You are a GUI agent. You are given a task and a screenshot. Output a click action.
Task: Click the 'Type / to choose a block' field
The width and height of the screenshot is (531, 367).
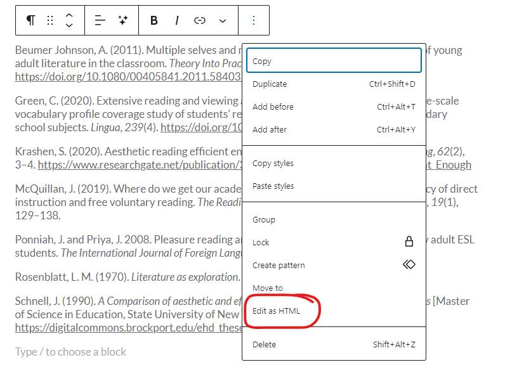click(x=70, y=351)
